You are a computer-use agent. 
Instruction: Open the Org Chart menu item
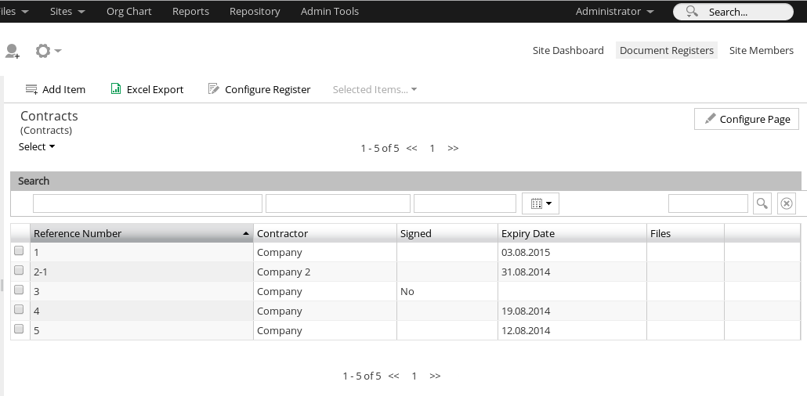point(129,12)
